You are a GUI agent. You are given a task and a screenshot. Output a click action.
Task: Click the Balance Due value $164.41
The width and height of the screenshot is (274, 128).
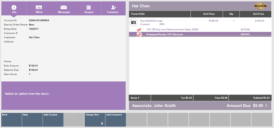(x=33, y=70)
